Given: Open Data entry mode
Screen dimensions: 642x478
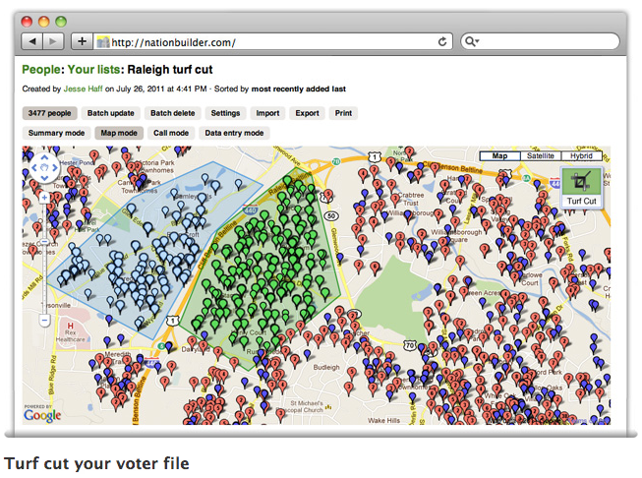Looking at the screenshot, I should 234,132.
